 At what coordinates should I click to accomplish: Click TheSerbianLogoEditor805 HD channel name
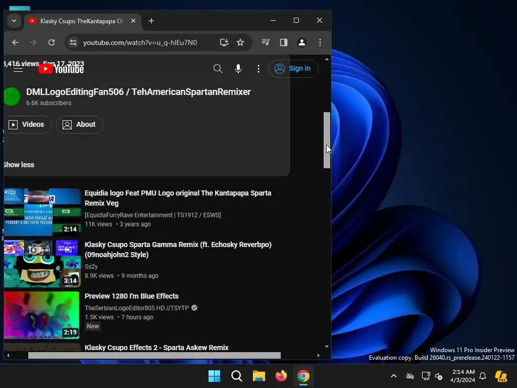click(x=137, y=308)
